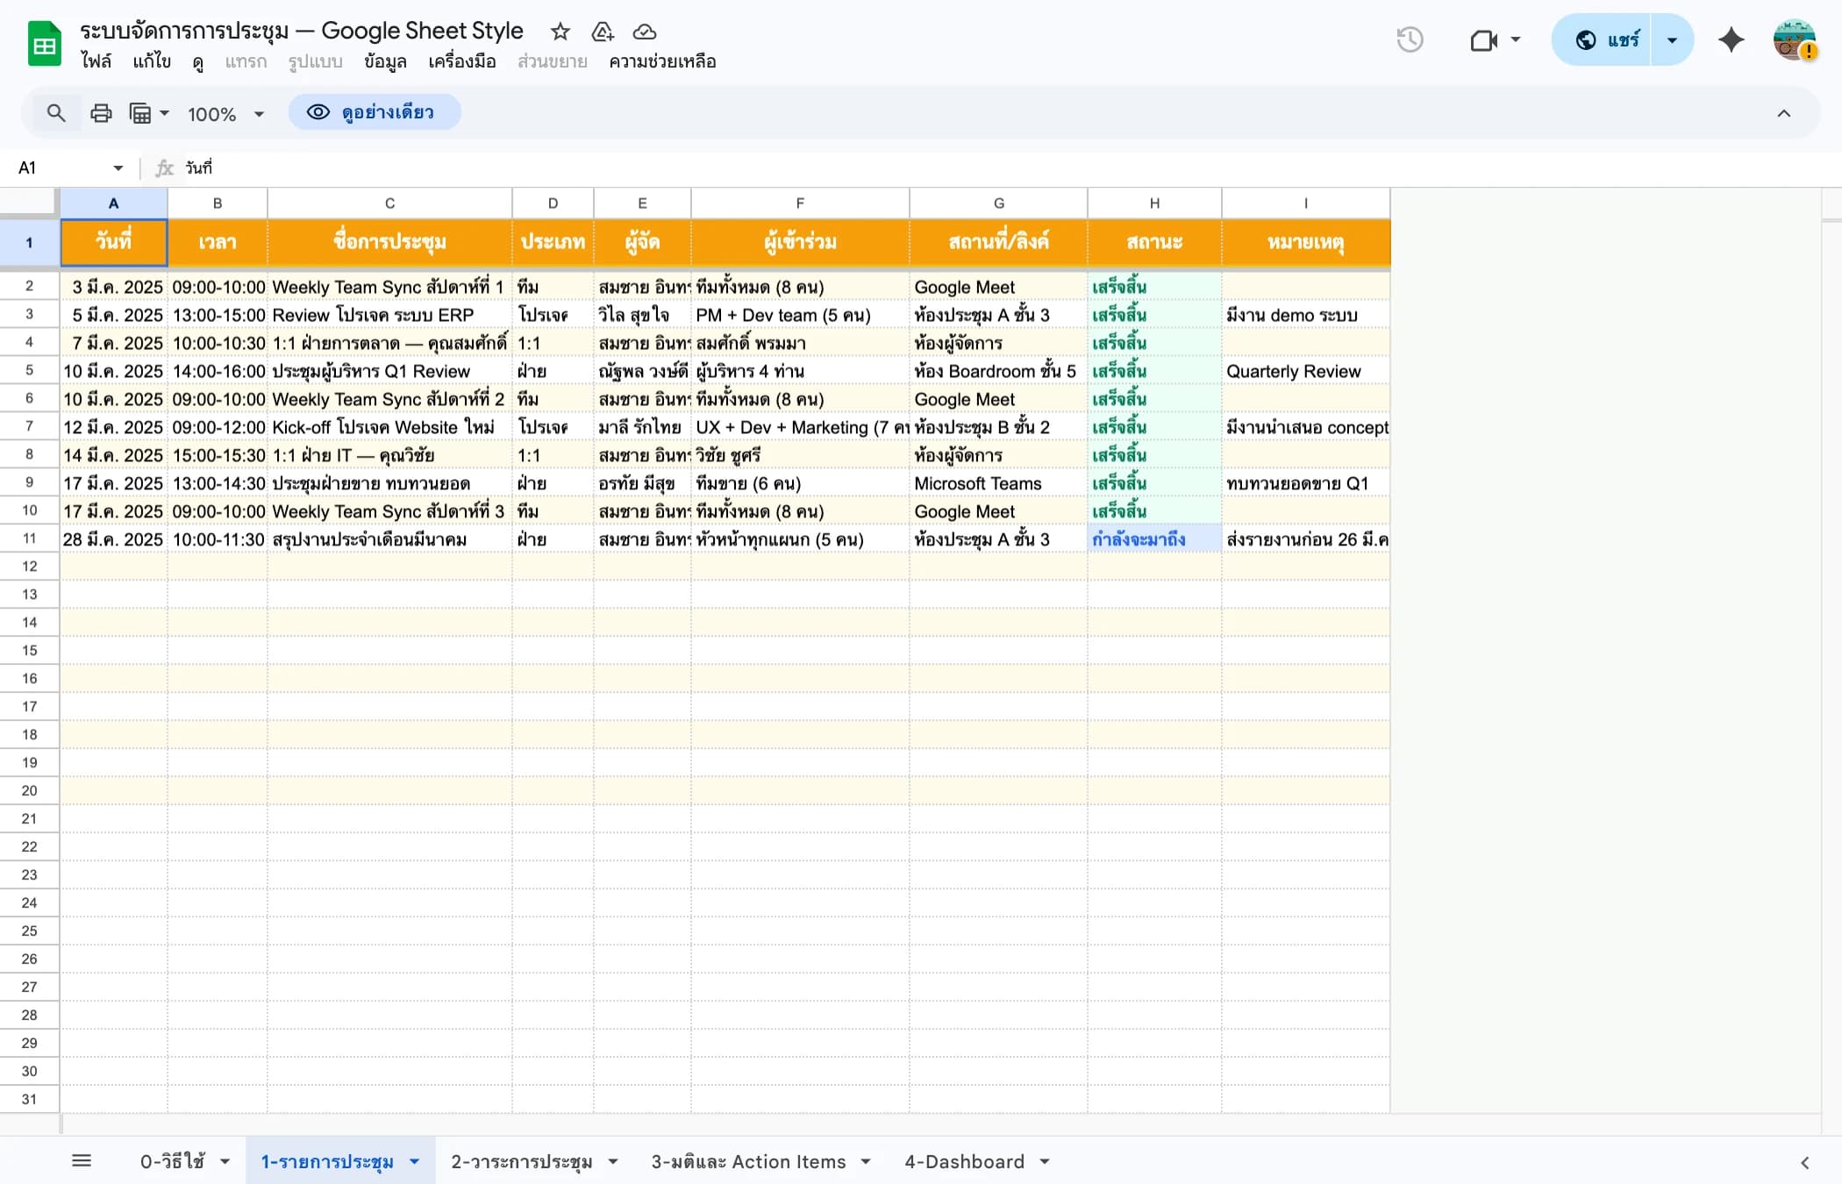Select the paint format tool
The height and width of the screenshot is (1184, 1842).
coord(142,112)
